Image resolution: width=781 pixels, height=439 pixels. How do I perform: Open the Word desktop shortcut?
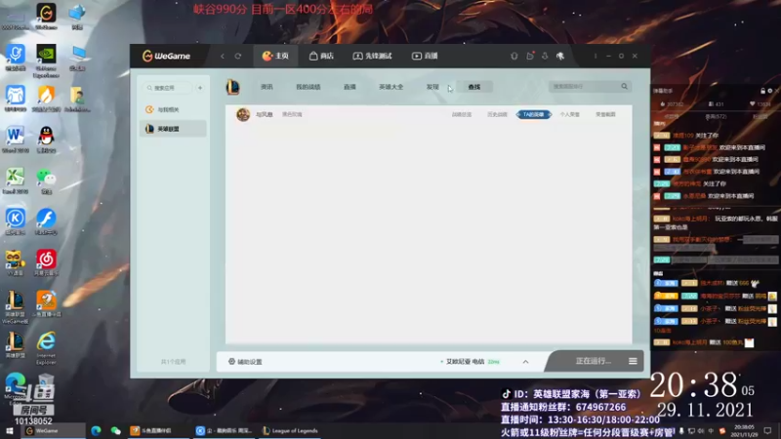pos(15,140)
